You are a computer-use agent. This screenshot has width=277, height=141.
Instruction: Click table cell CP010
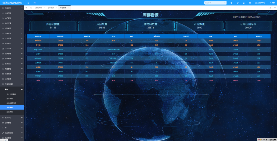(60, 67)
